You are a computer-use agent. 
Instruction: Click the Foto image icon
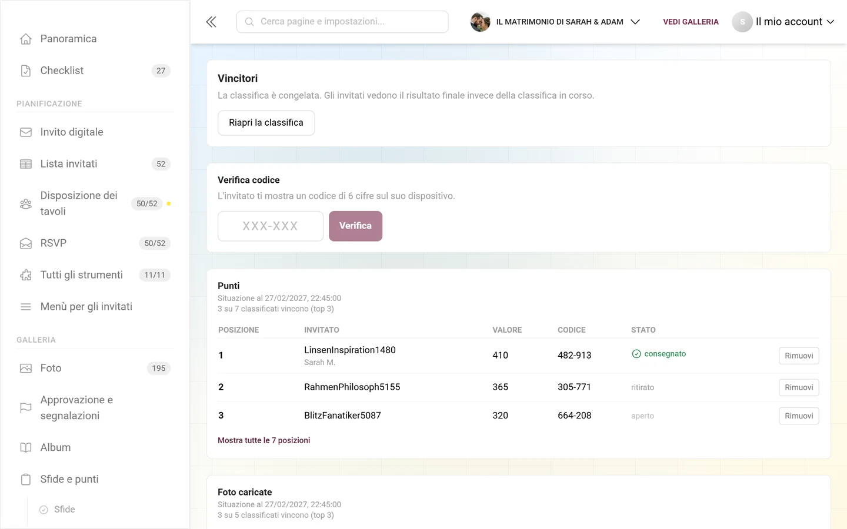(26, 369)
